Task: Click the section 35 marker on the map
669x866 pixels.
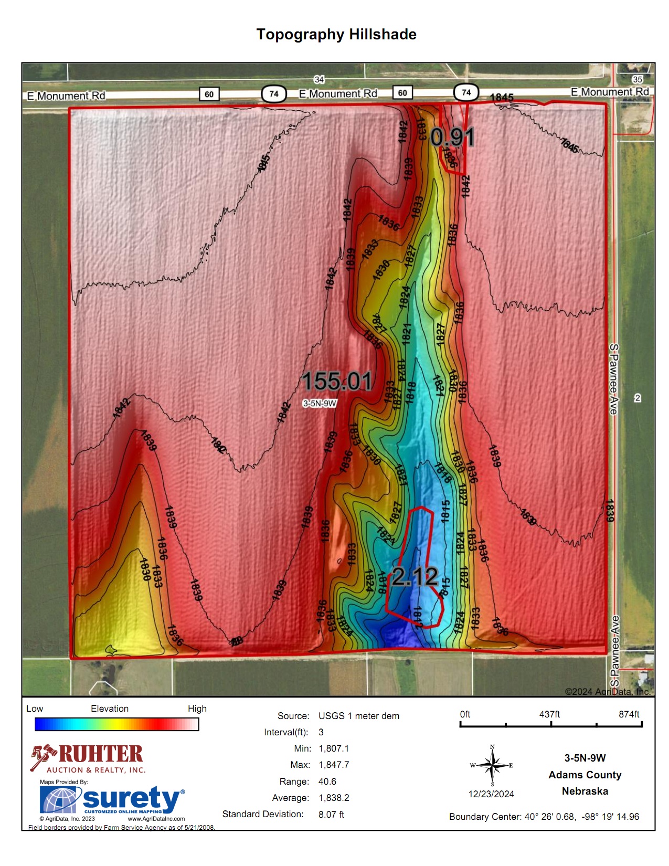Action: point(637,79)
